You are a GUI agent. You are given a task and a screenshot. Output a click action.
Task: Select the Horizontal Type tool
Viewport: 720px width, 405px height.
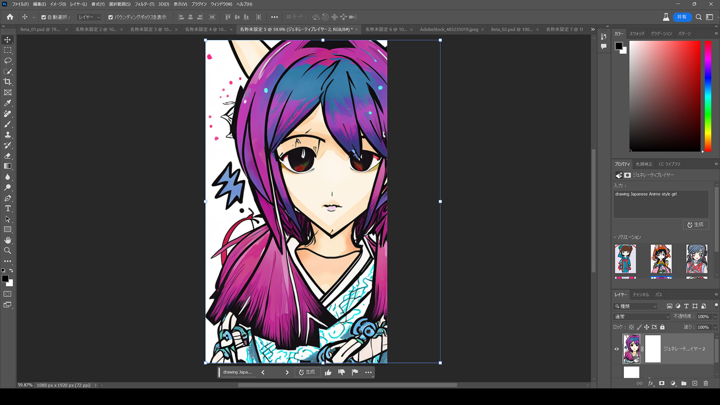(x=7, y=208)
